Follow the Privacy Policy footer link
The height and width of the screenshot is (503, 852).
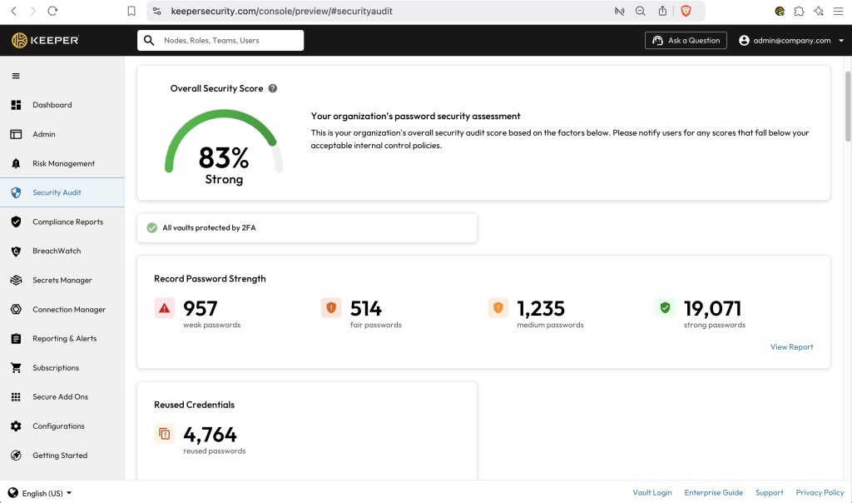(x=820, y=493)
